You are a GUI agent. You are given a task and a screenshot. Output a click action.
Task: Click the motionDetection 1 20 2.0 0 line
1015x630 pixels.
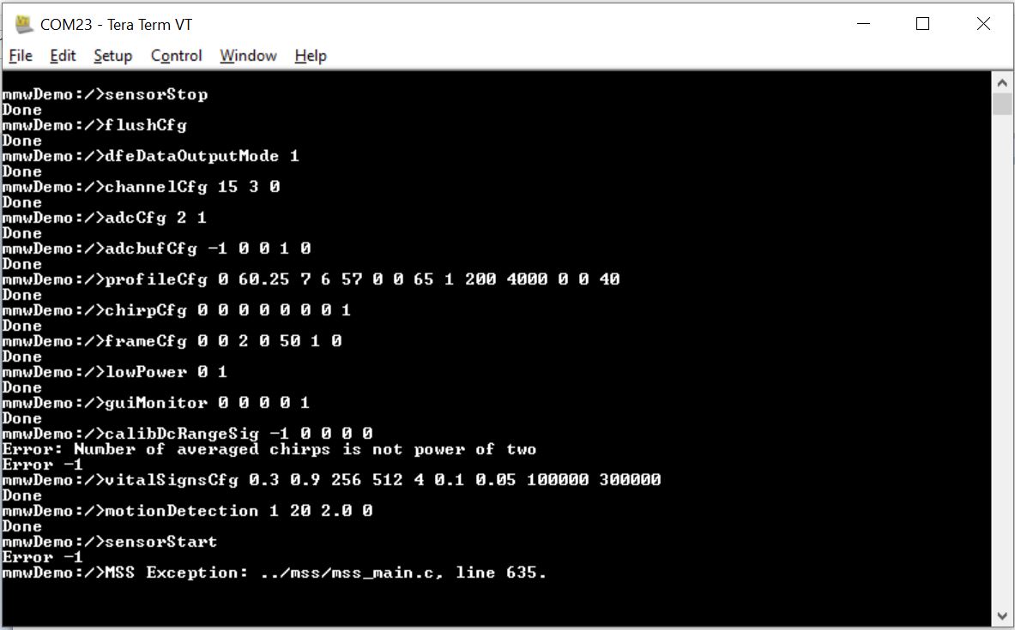(188, 511)
